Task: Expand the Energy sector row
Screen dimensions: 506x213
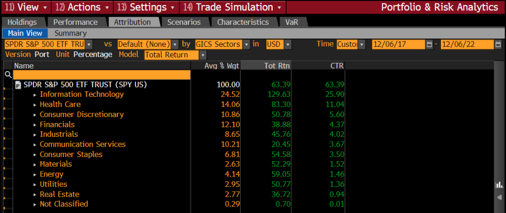Action: click(35, 174)
